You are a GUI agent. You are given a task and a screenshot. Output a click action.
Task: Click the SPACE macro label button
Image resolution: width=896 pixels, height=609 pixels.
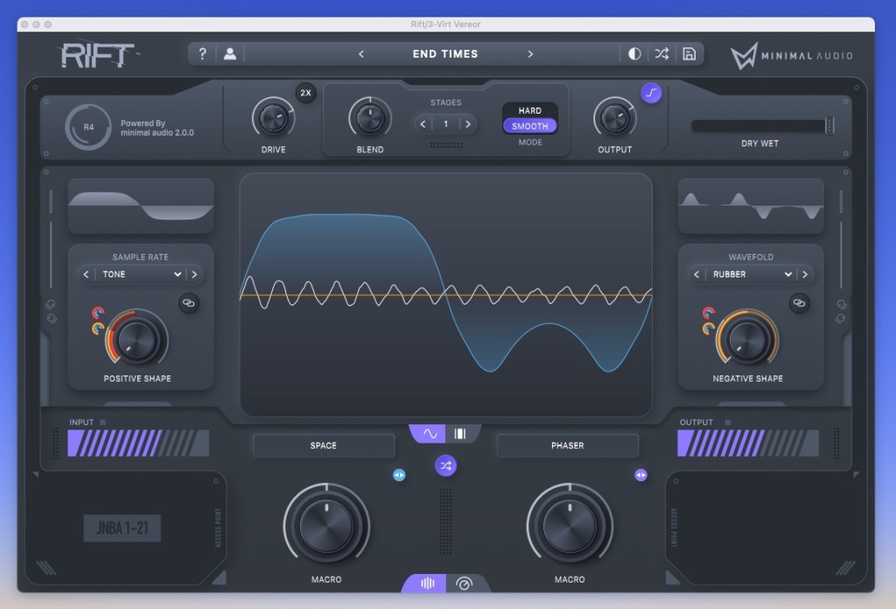(324, 445)
